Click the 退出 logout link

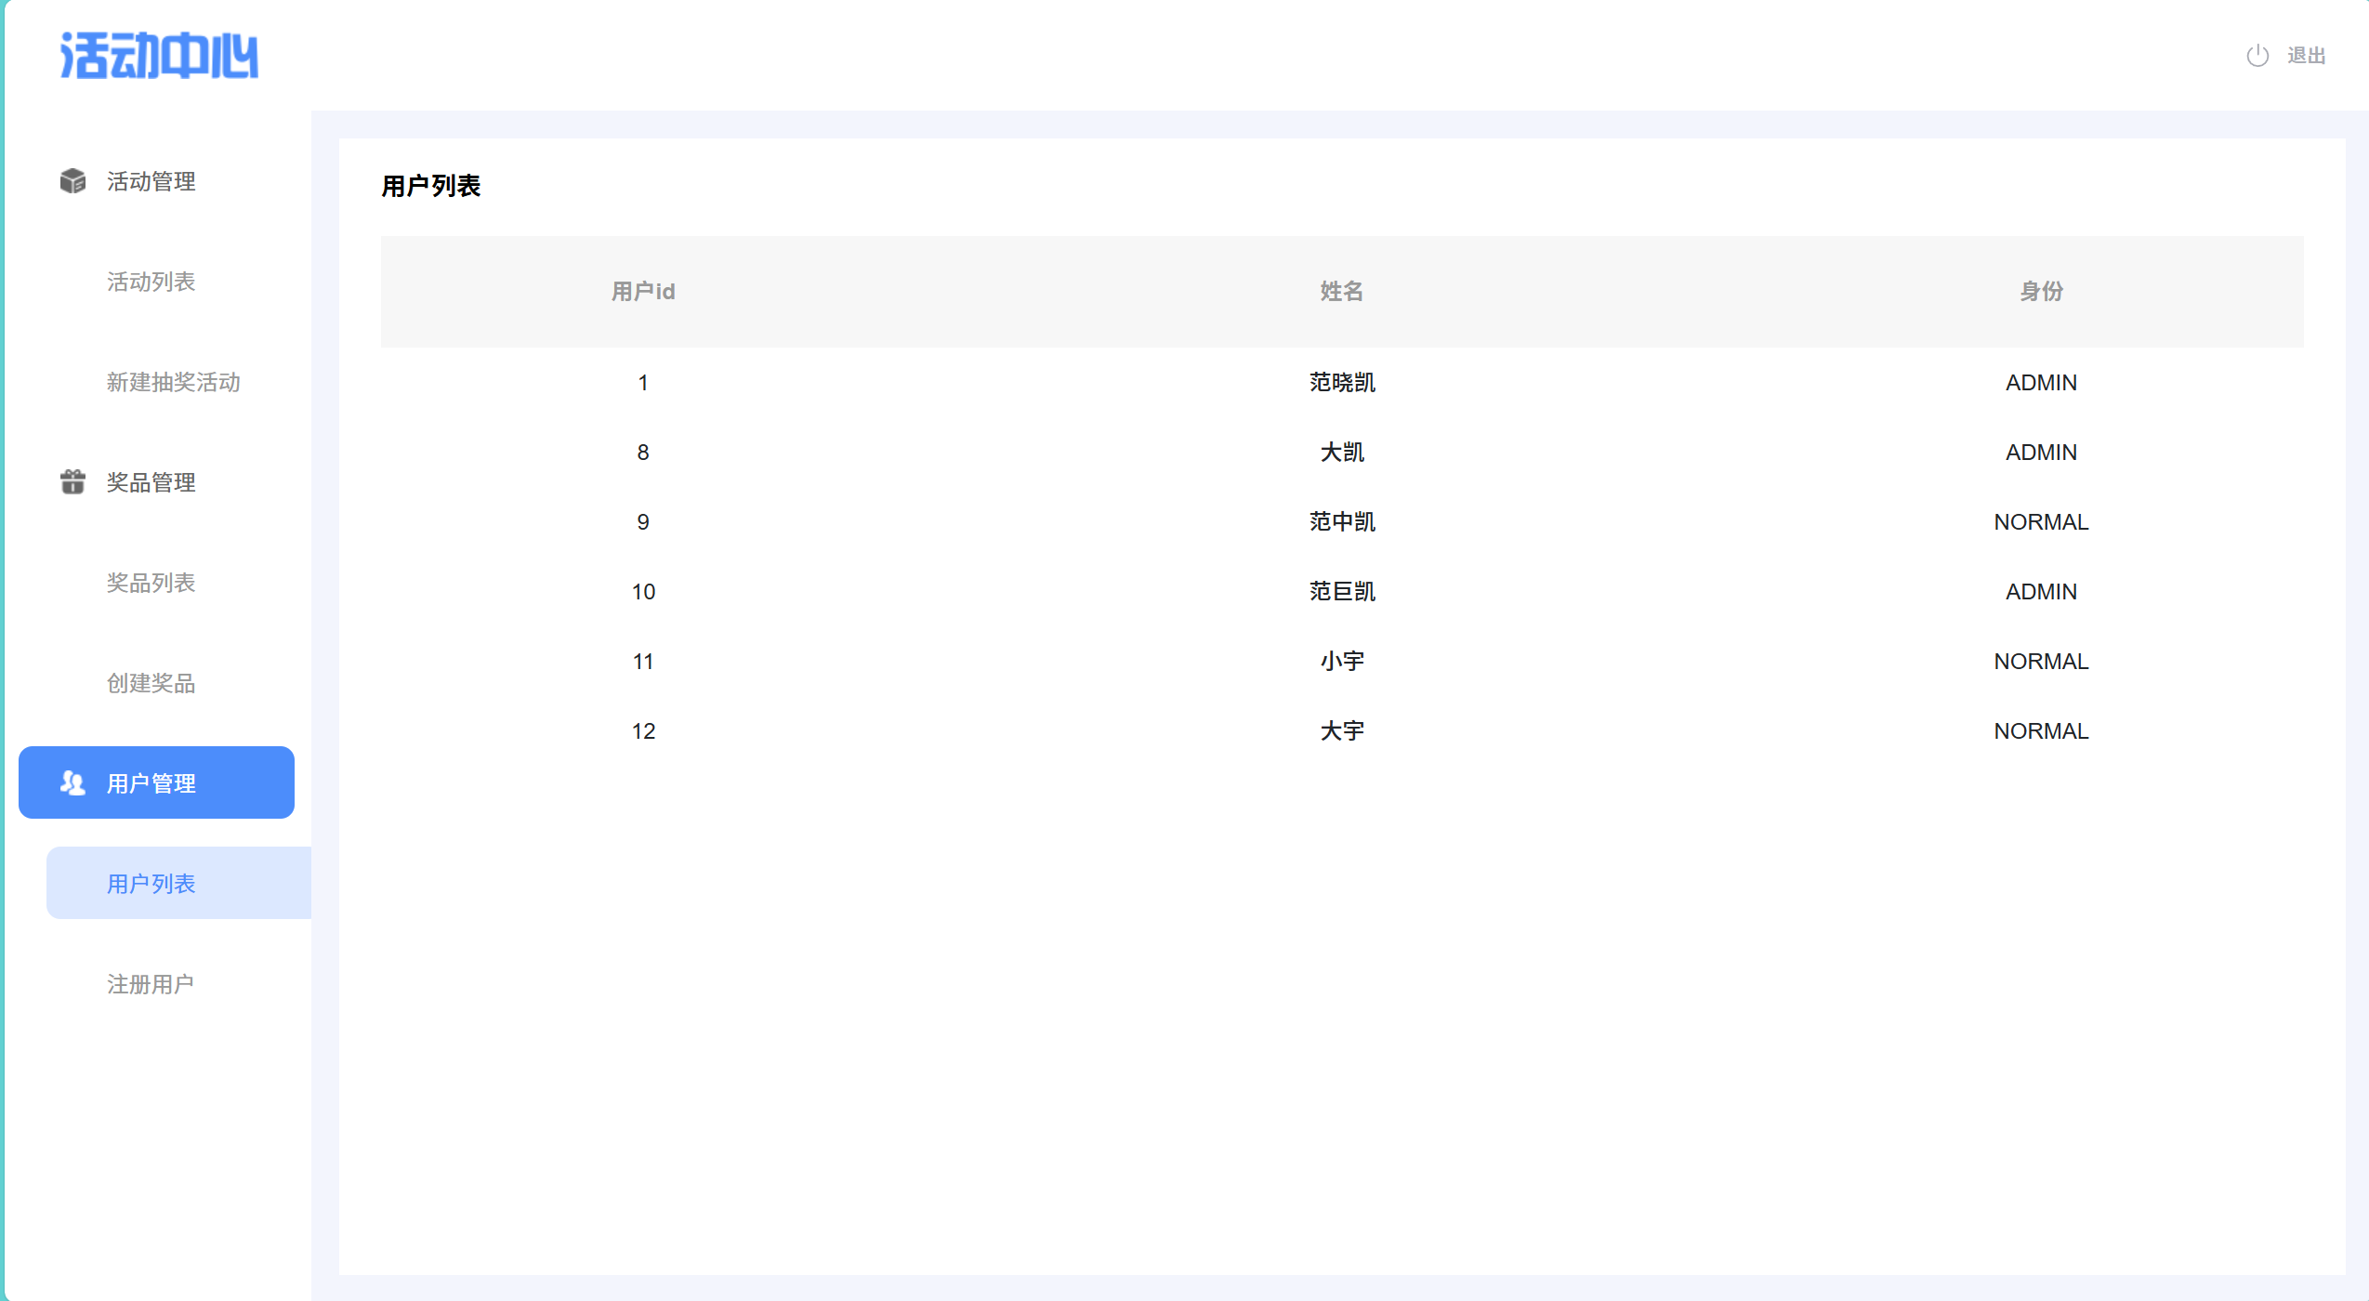(2306, 56)
